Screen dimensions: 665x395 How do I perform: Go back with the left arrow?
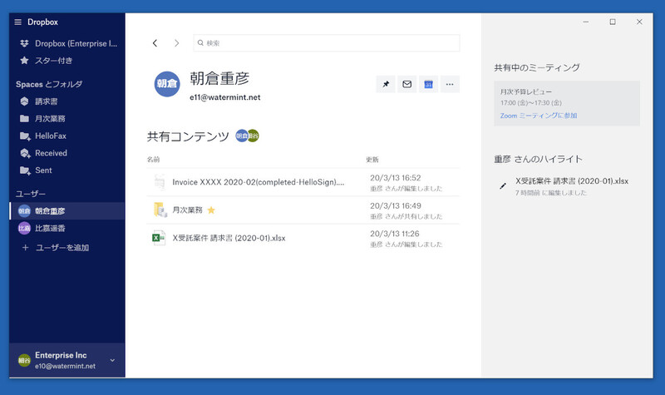(155, 42)
